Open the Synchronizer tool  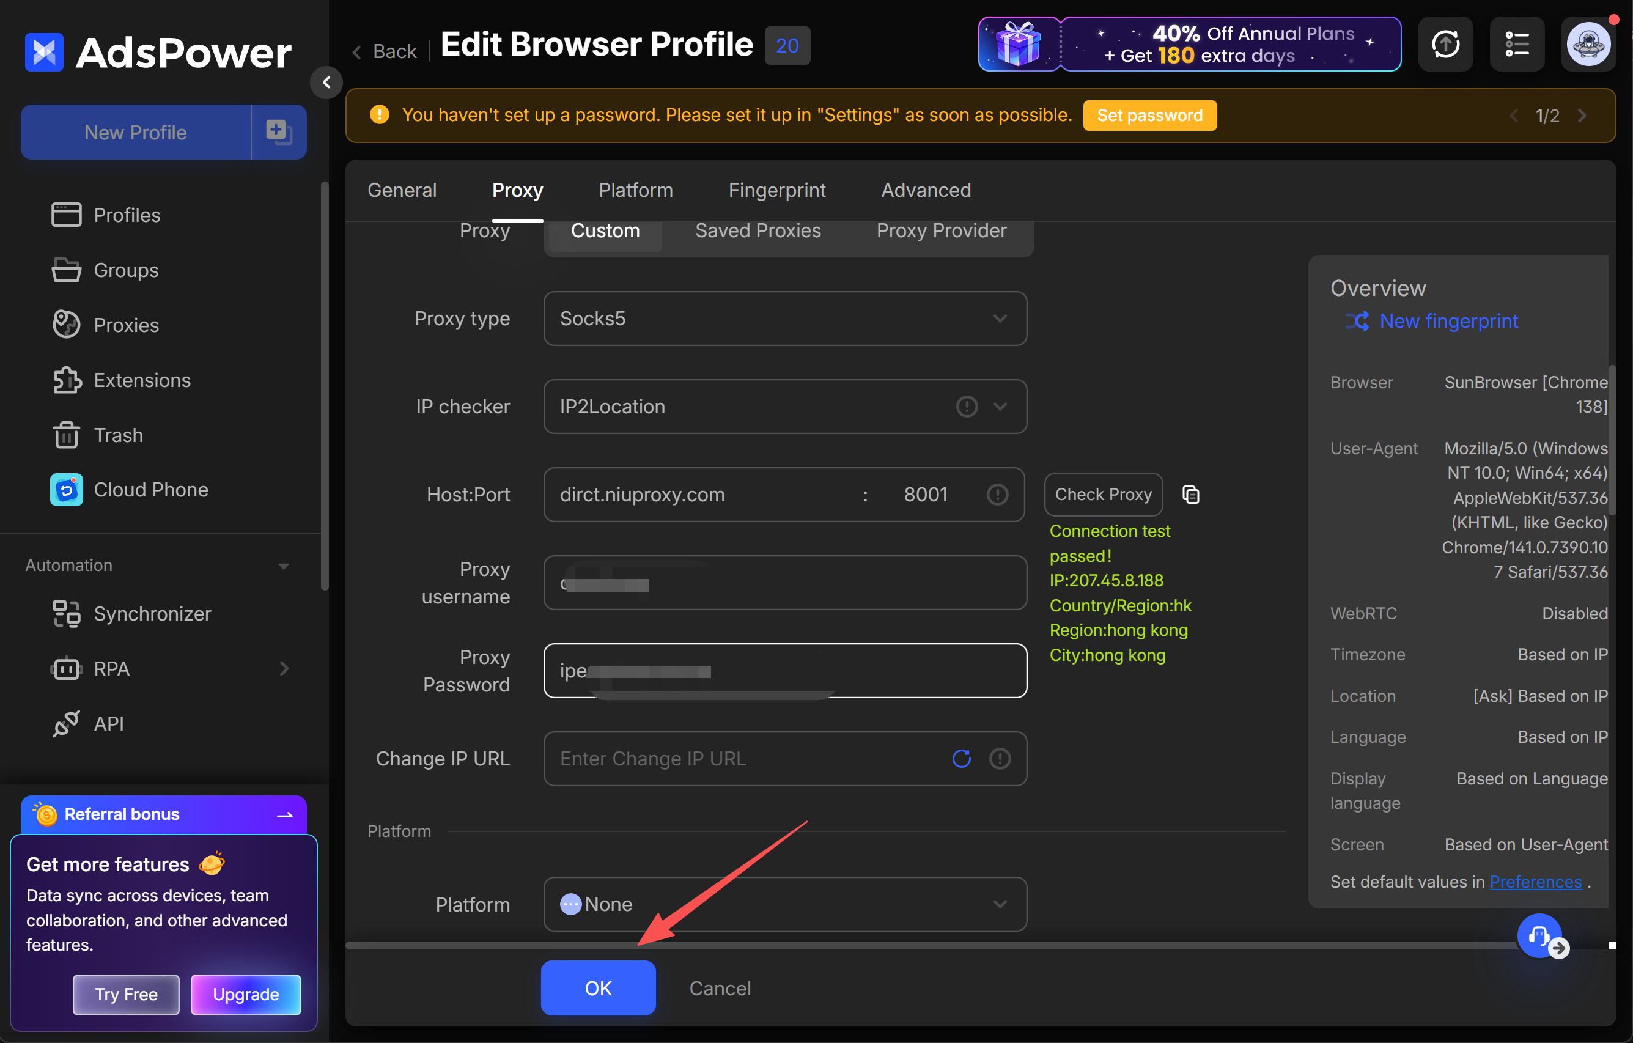[x=131, y=614]
